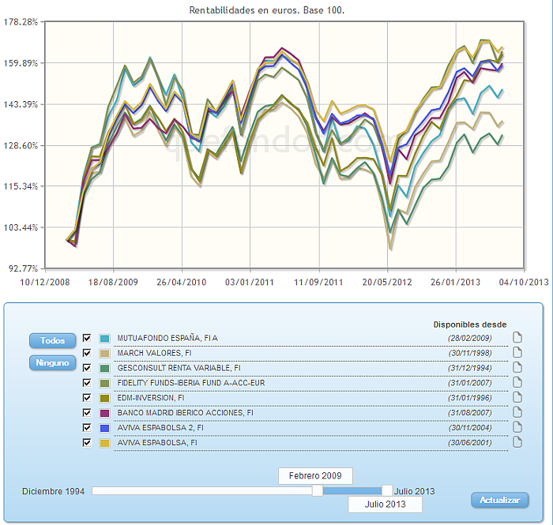
Task: Click the left slider handle for Febrero 2009
Action: point(318,490)
